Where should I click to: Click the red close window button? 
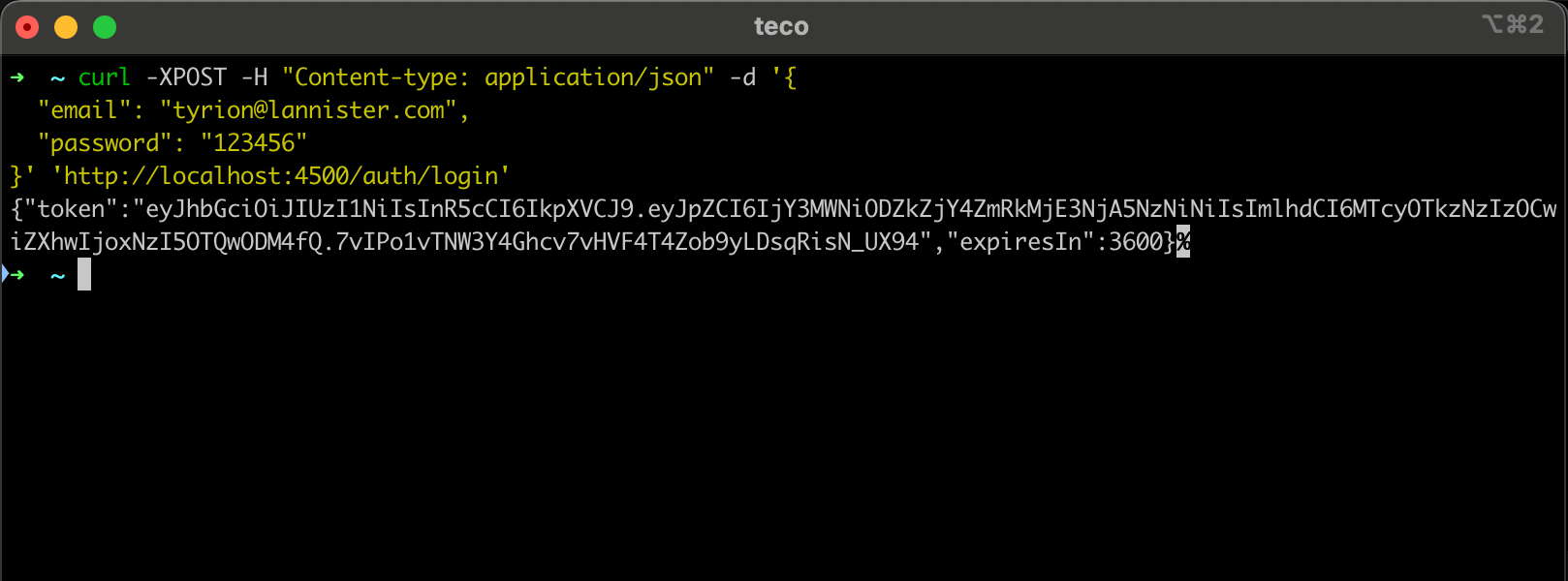click(x=27, y=27)
